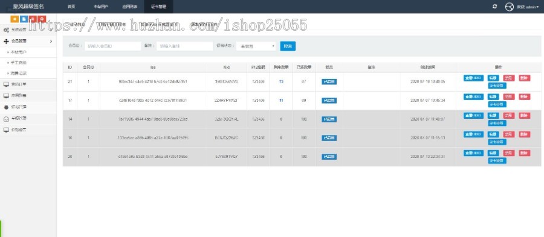
Task: Click the Kid column header
Action: click(227, 67)
